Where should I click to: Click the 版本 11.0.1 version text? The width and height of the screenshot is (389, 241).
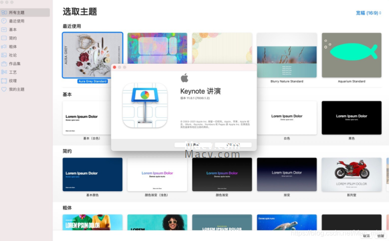tap(195, 98)
